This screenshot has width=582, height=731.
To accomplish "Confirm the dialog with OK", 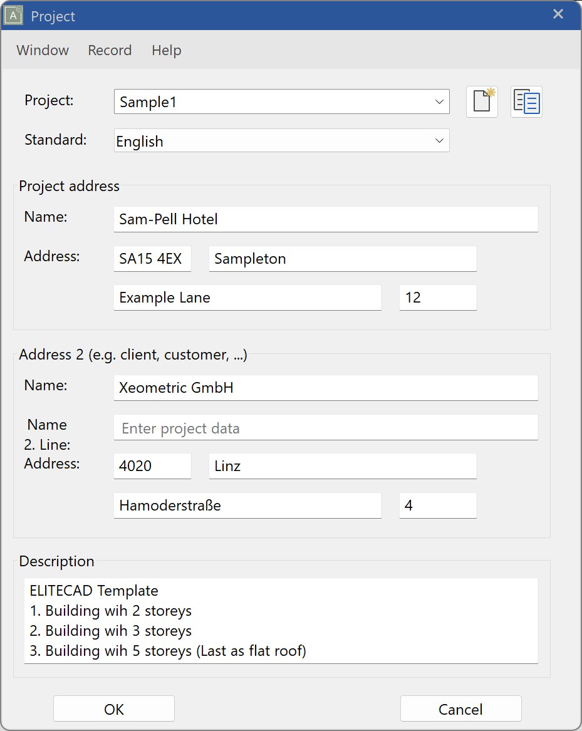I will click(x=113, y=708).
